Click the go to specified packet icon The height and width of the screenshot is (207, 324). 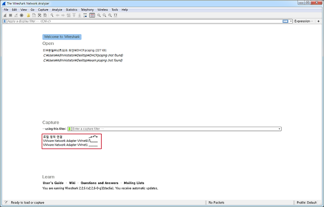[68, 15]
